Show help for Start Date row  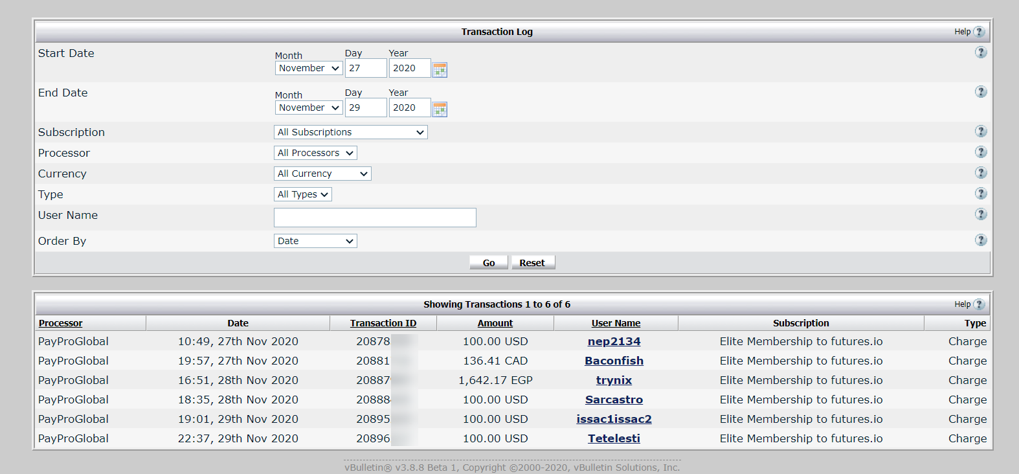(x=981, y=52)
